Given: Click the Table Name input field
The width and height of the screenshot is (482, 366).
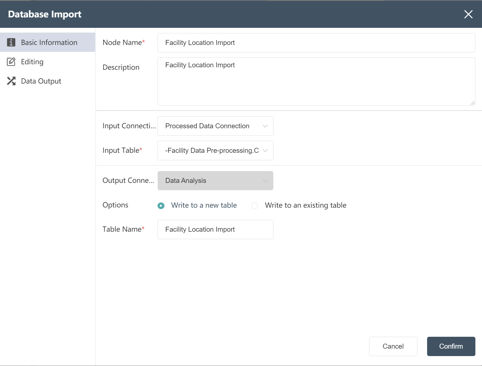Looking at the screenshot, I should (x=215, y=229).
